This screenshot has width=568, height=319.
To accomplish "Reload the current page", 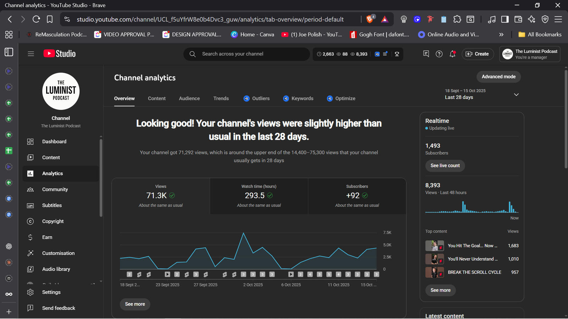I will click(x=36, y=19).
